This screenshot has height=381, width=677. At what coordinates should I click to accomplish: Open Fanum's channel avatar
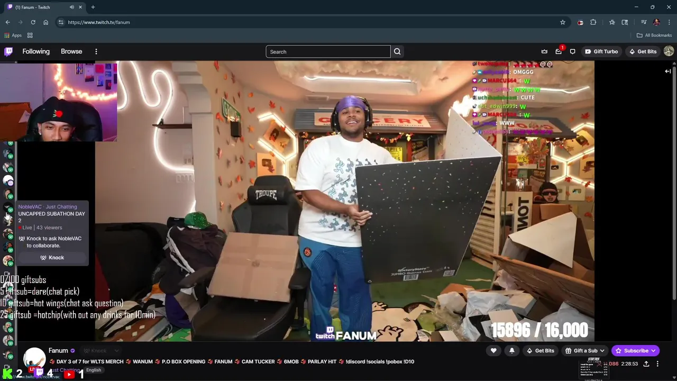(34, 358)
